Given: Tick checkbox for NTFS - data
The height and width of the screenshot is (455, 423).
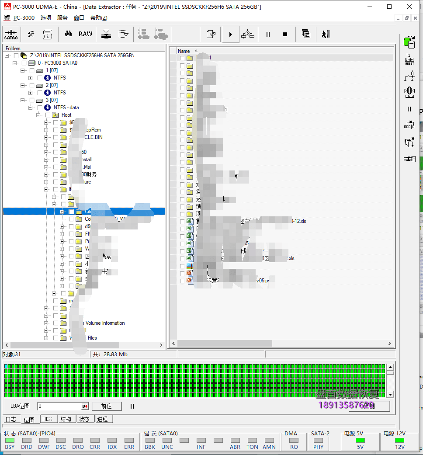Looking at the screenshot, I should [x=40, y=108].
